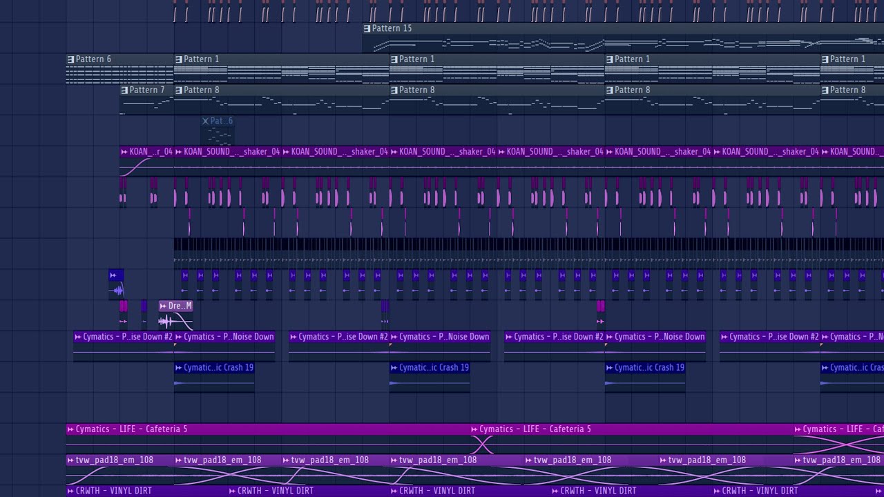Select the "Pattern 15" clip title
The width and height of the screenshot is (884, 497).
click(x=392, y=28)
